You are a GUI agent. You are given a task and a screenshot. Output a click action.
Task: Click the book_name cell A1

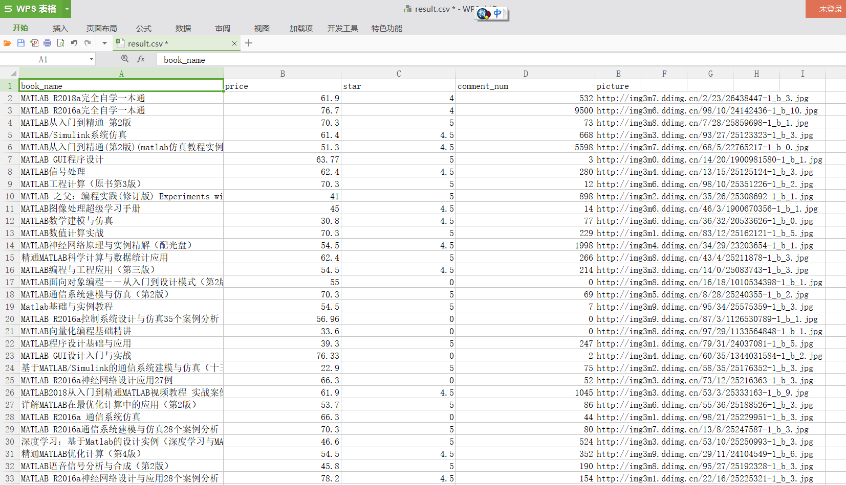click(121, 86)
